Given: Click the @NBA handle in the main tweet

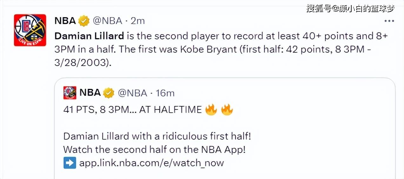Looking at the screenshot, I should [107, 21].
